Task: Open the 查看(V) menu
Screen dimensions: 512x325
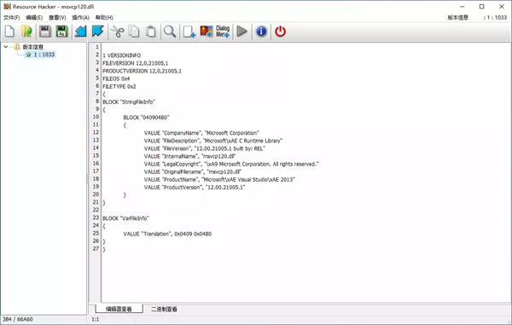Action: [x=57, y=17]
